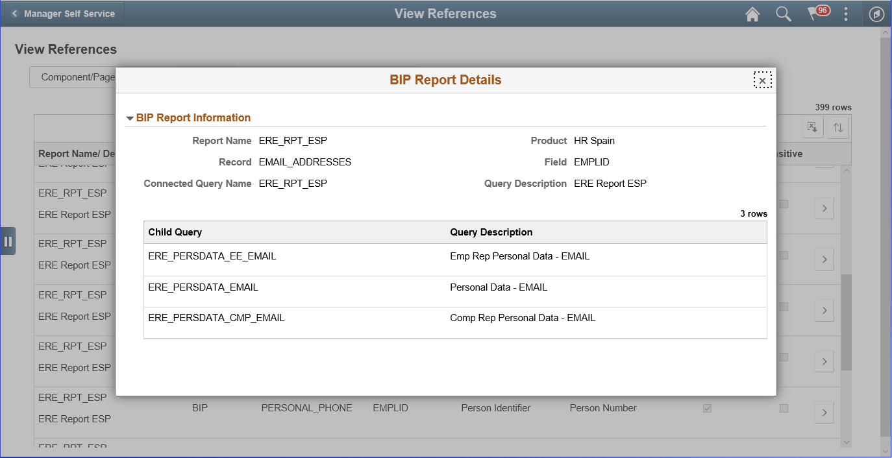Open the Actions List menu
The image size is (892, 458).
[846, 14]
